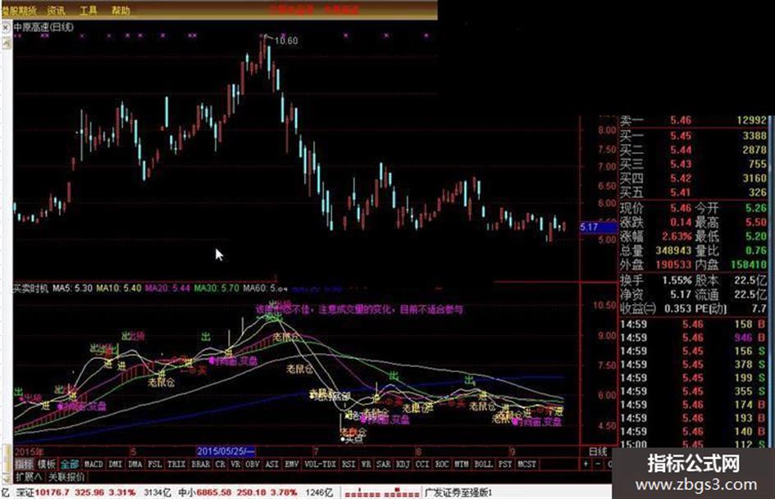775x499 pixels.
Task: Click the 买三 5.43 quote row
Action: [694, 164]
